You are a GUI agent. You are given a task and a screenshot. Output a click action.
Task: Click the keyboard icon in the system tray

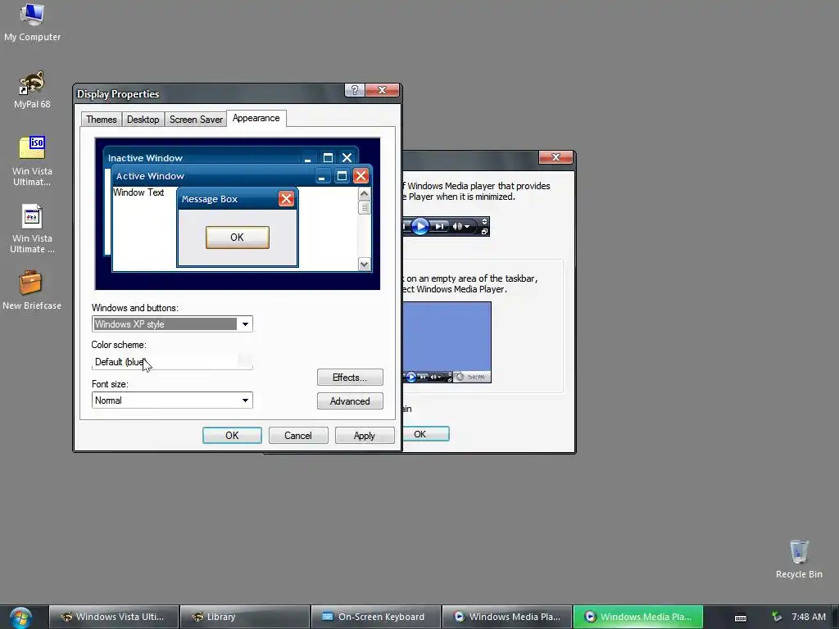pos(741,618)
